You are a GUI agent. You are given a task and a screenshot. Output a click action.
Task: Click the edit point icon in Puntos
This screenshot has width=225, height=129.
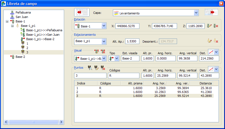[96, 68]
